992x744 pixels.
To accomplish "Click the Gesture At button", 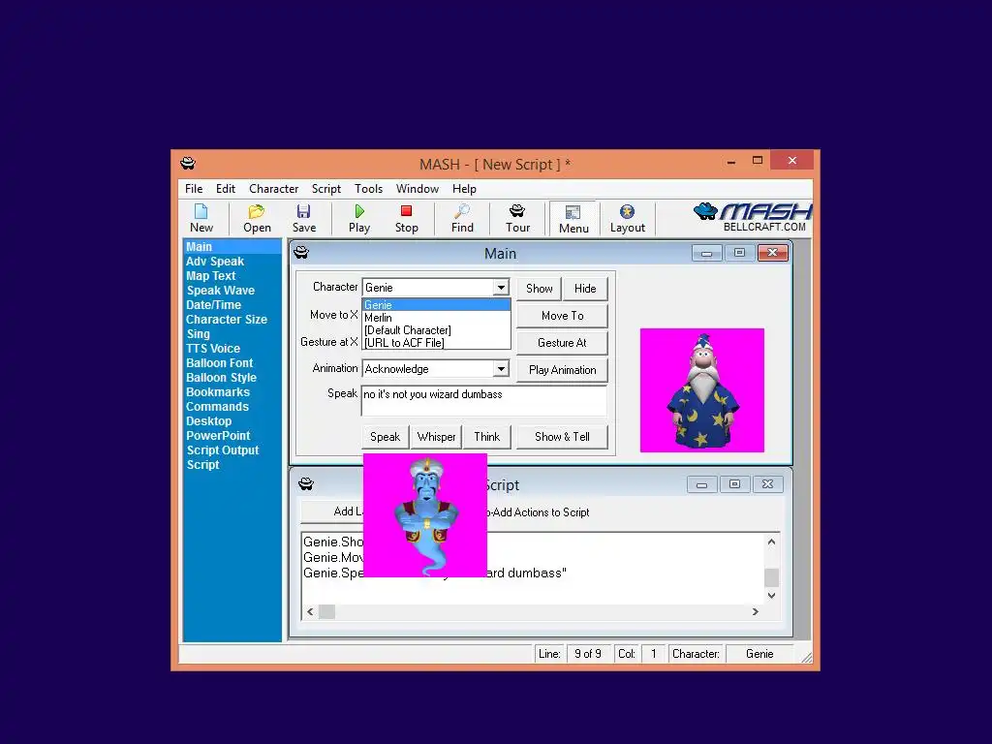I will [x=562, y=343].
